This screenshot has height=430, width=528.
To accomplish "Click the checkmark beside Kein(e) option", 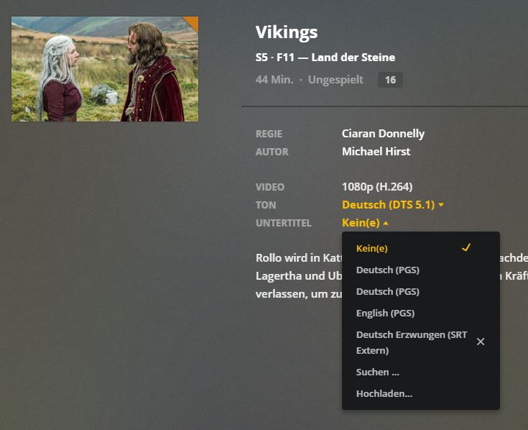I will [466, 247].
